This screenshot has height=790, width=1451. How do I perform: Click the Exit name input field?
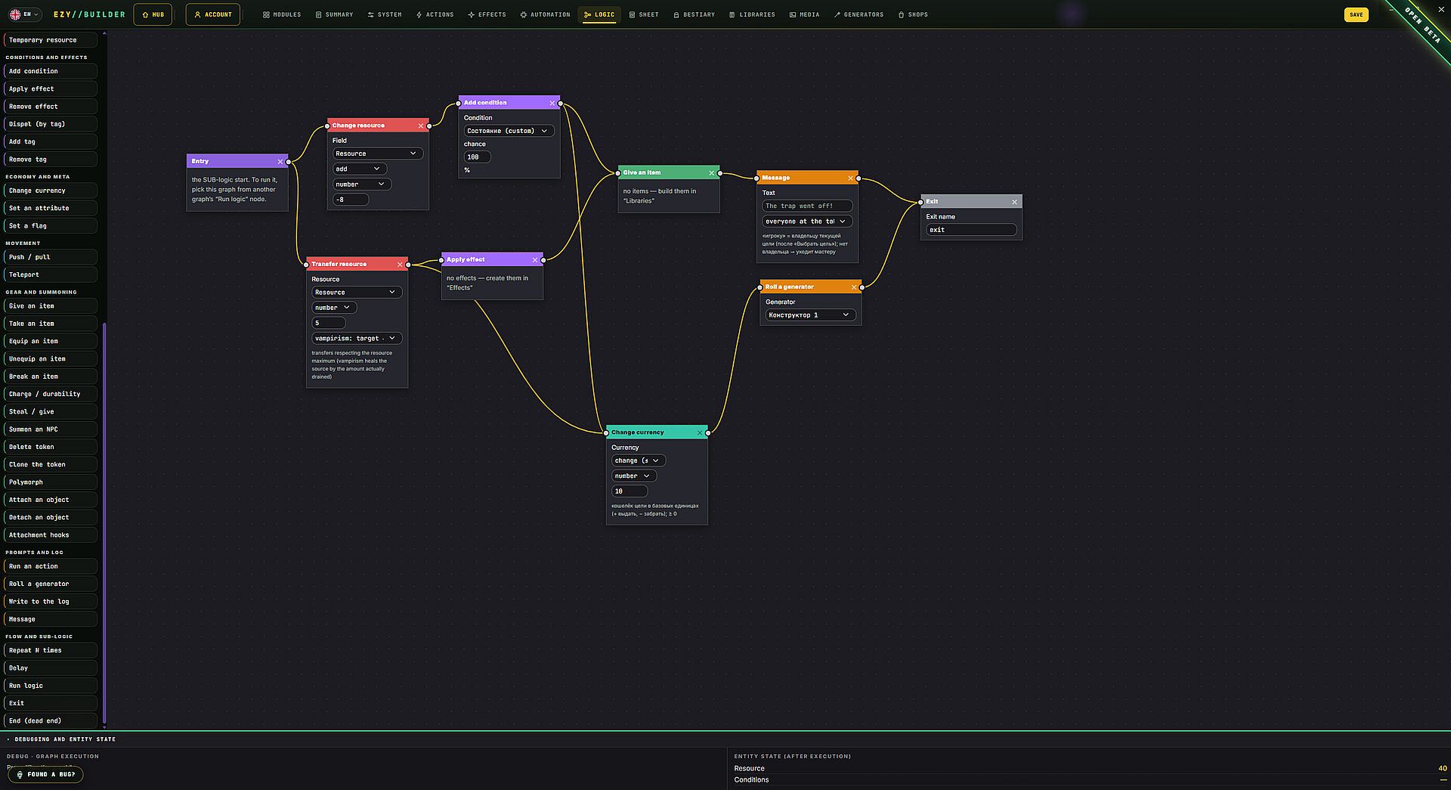[x=971, y=230]
